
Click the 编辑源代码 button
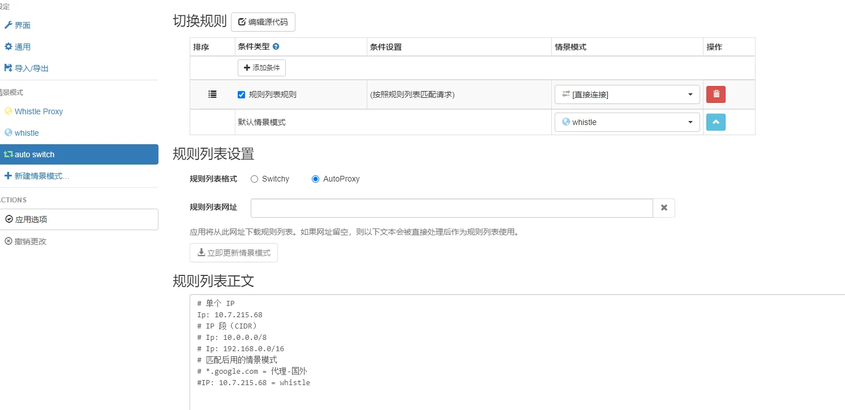pyautogui.click(x=263, y=22)
